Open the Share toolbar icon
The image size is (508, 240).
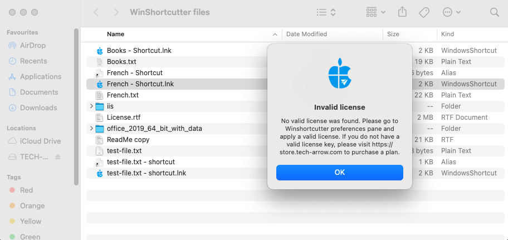(403, 12)
